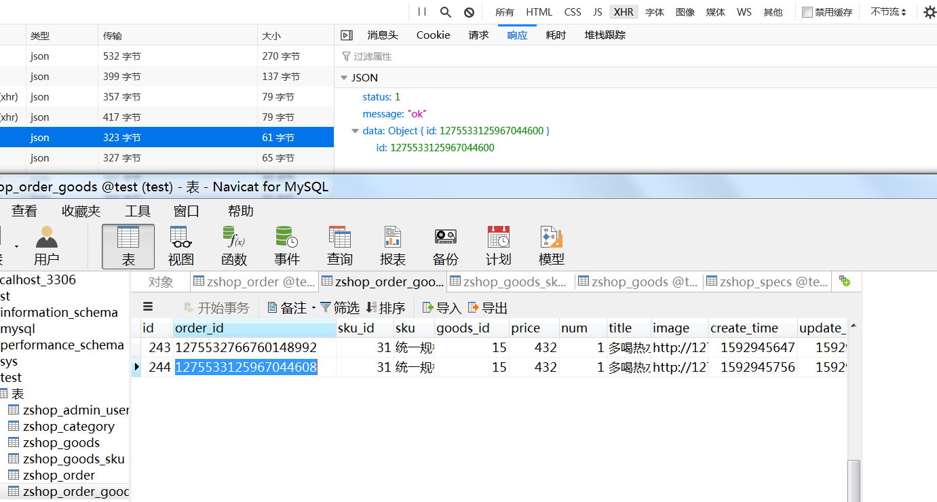This screenshot has width=937, height=502.
Task: Switch to the 请求 request tab
Action: tap(478, 35)
